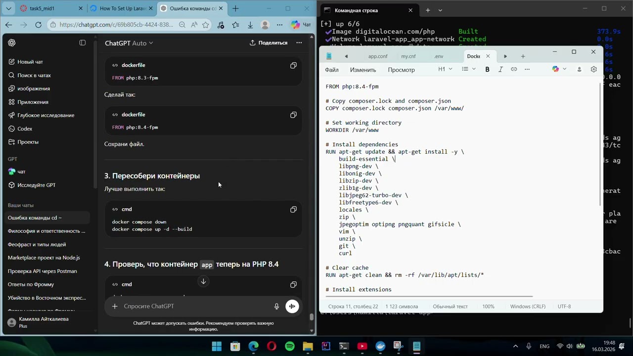Screen dimensions: 633x356
Task: Copy the php:8.3-fpm dockerfile code block
Action: pyautogui.click(x=293, y=65)
